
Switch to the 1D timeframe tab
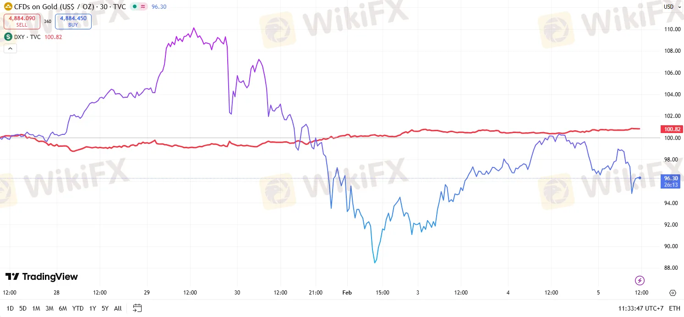point(10,308)
